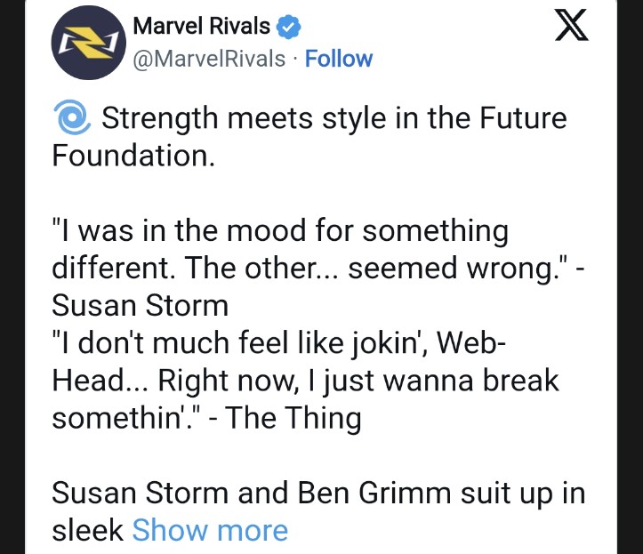
Task: Click the blue verified badge
Action: click(x=286, y=28)
